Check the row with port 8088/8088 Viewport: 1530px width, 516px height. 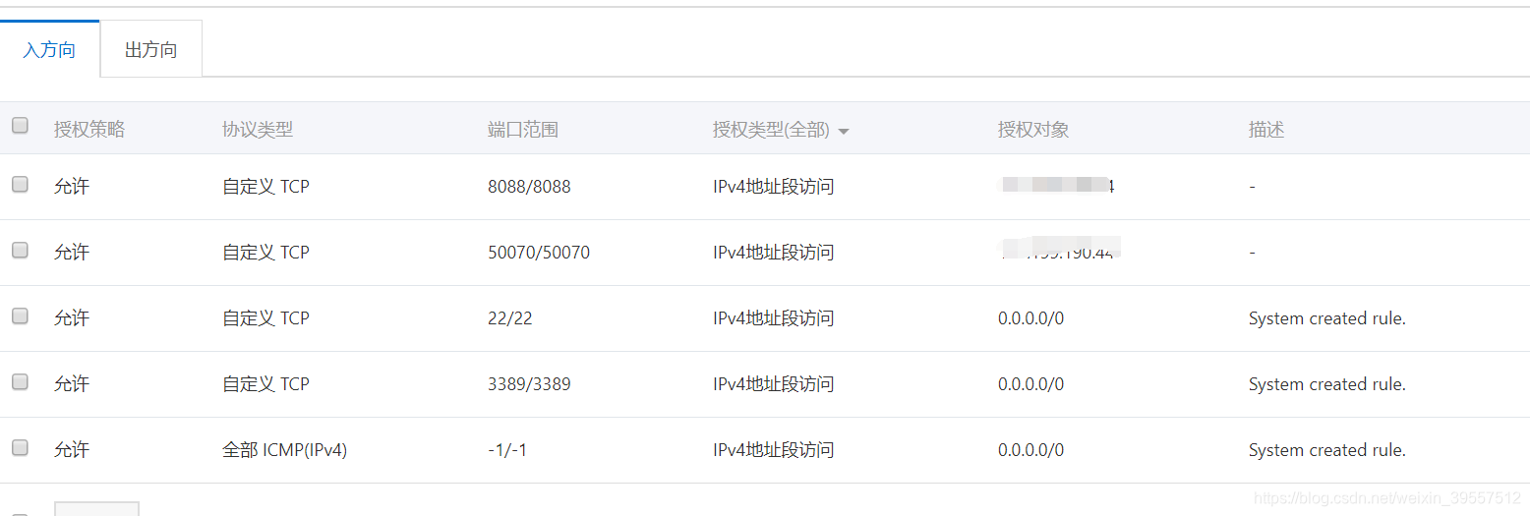pyautogui.click(x=20, y=184)
